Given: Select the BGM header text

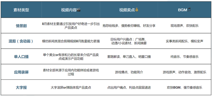Looking at the screenshot, I should (x=183, y=10).
